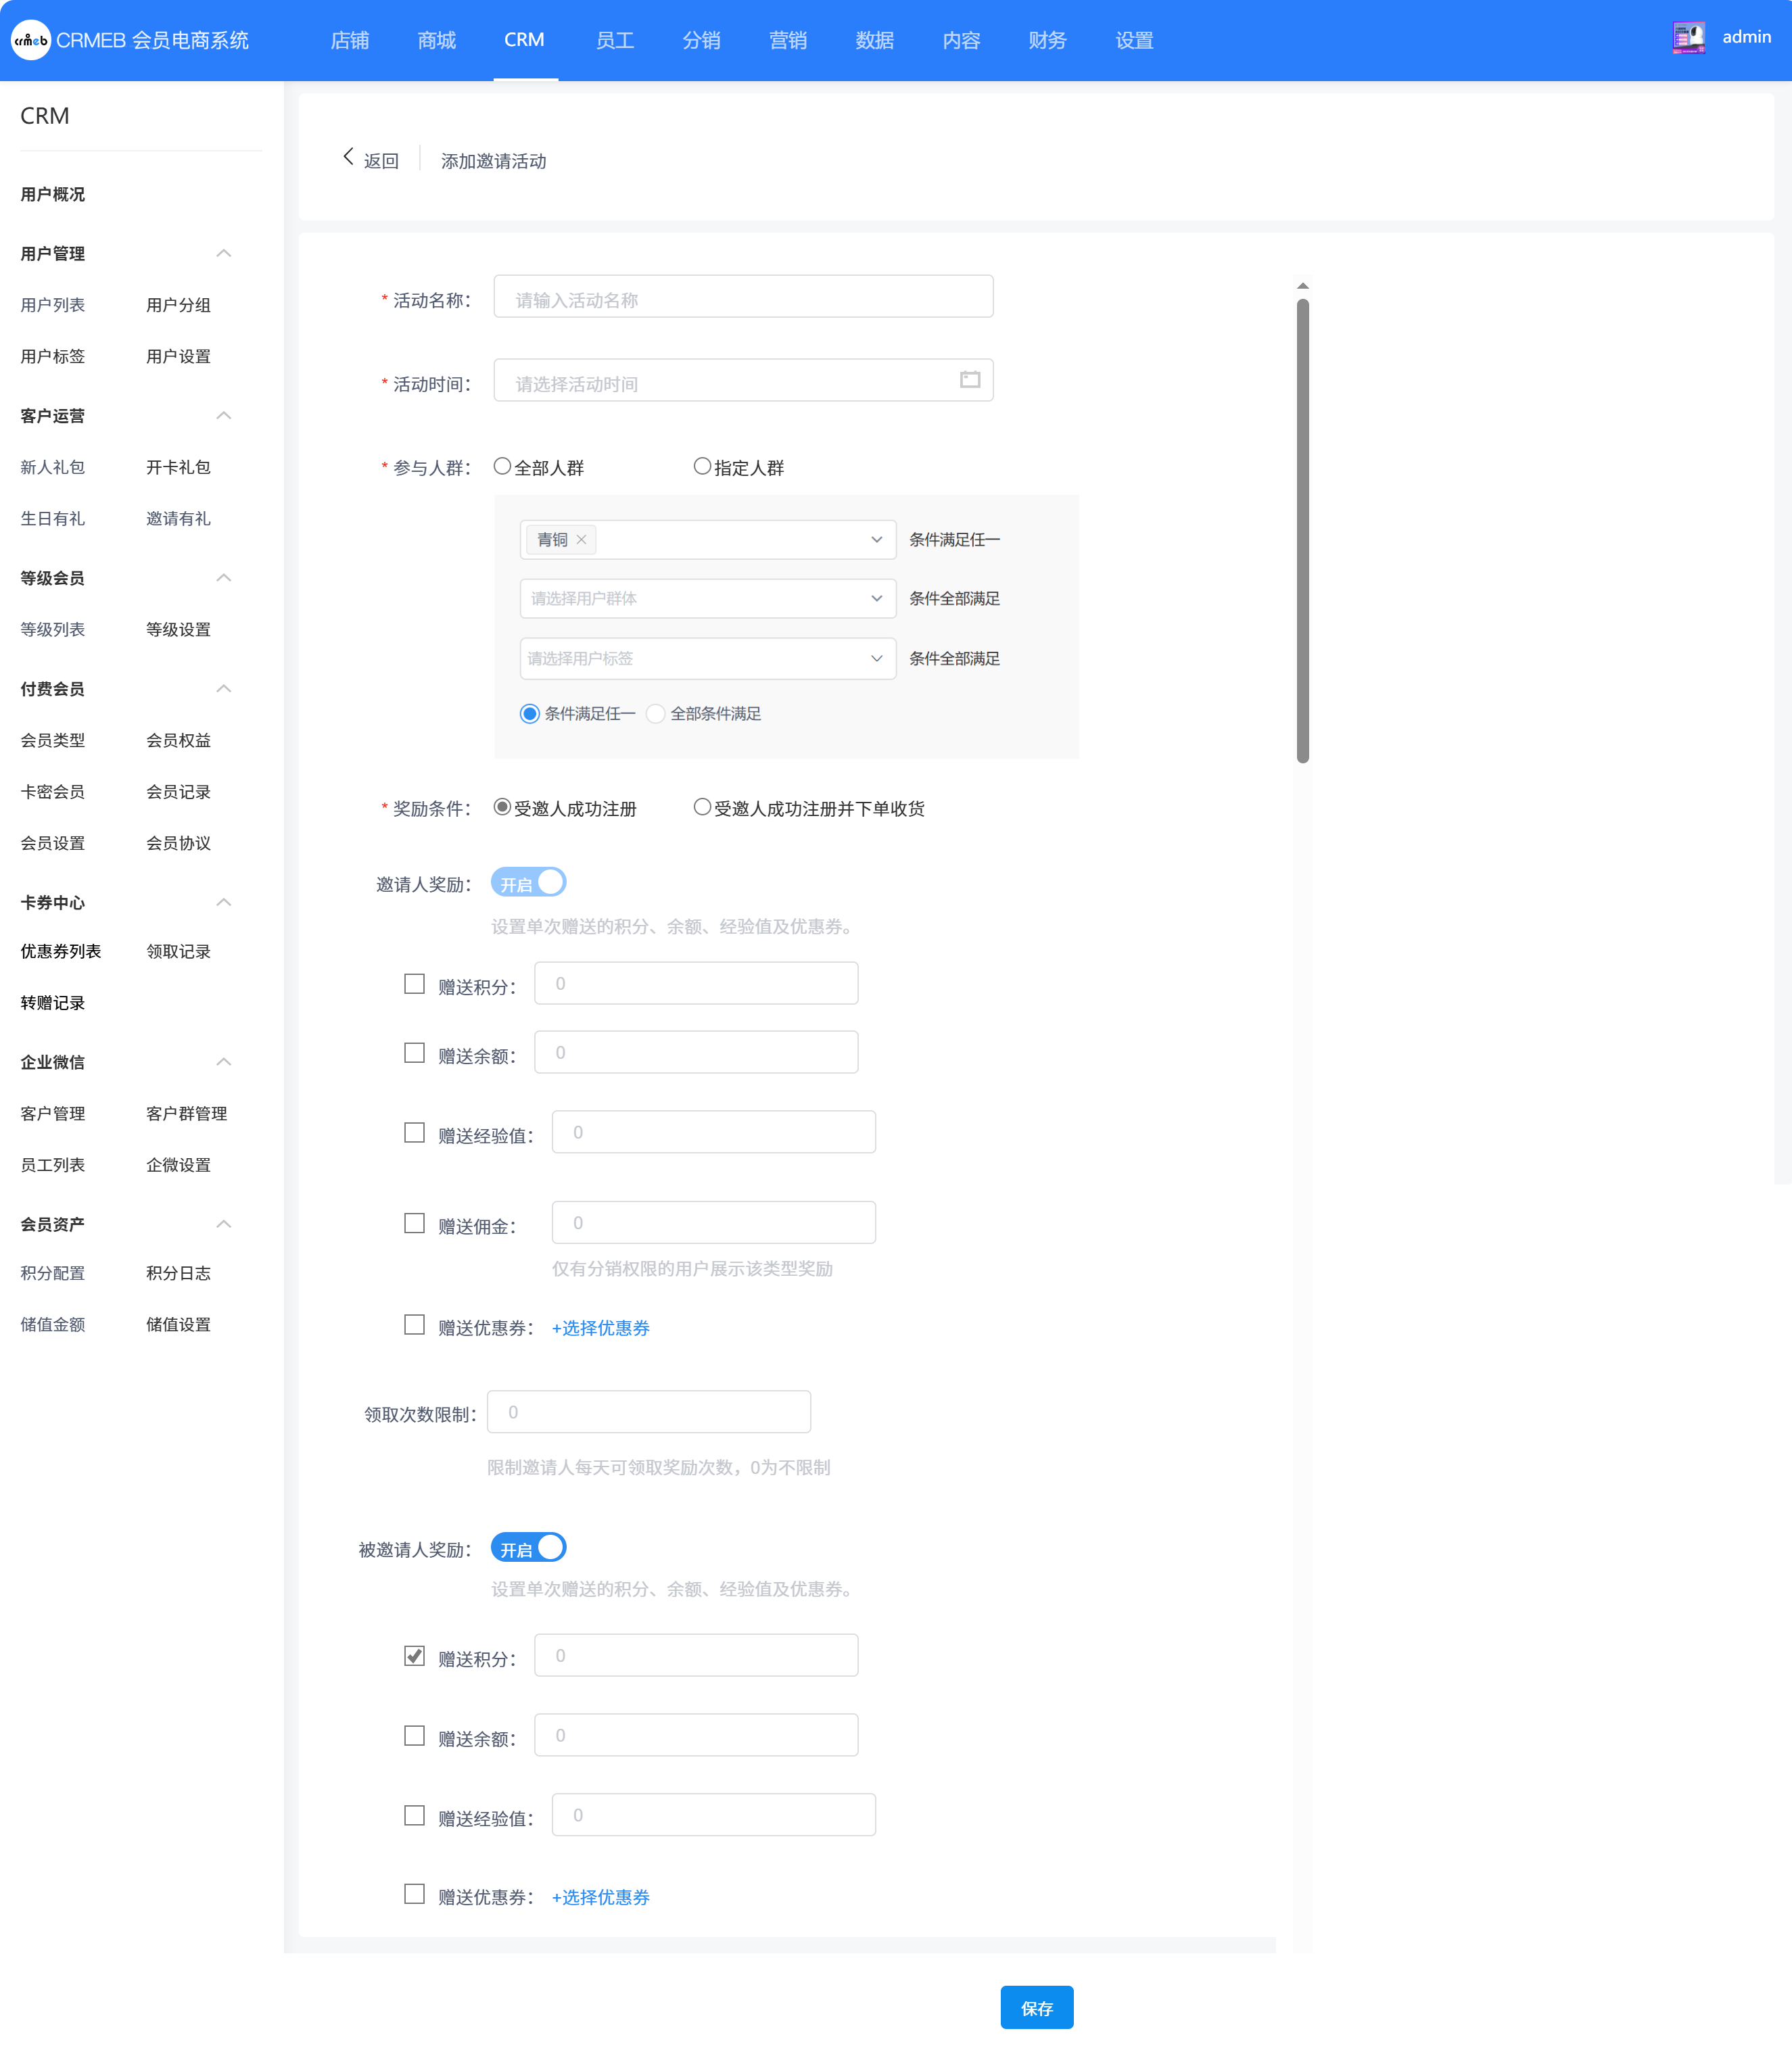Viewport: 1792px width, 2052px height.
Task: Open the 请选择用户群体 dropdown
Action: 708,599
